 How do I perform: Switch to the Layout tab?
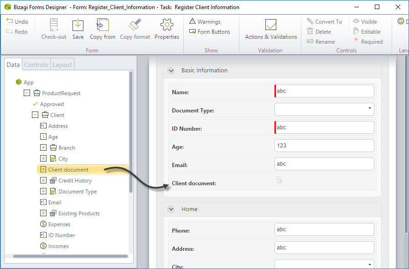[x=62, y=65]
